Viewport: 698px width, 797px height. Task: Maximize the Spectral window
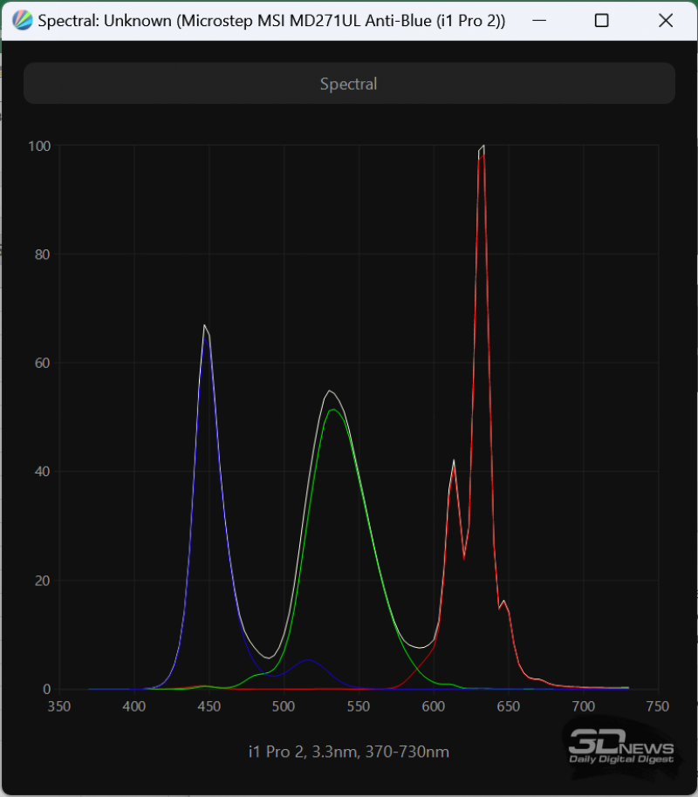(x=602, y=21)
